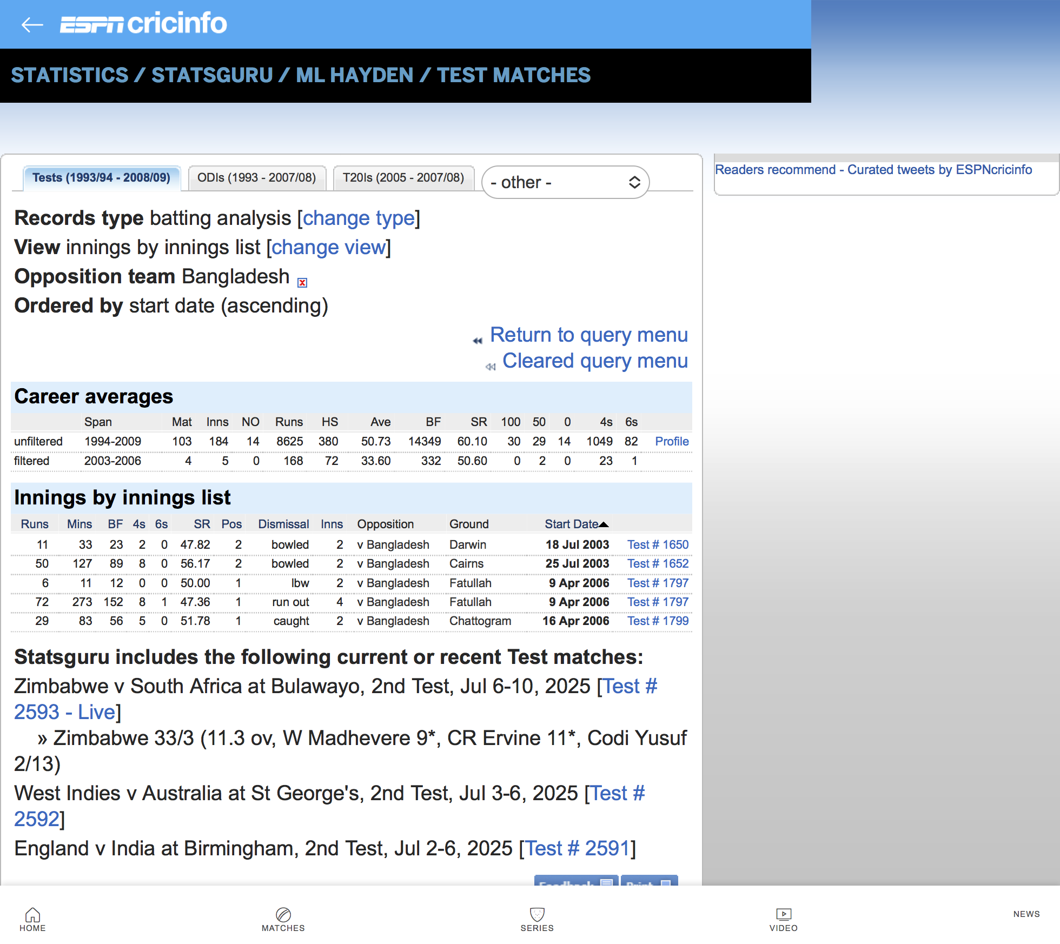Viewport: 1060px width, 944px height.
Task: Click the 'run out' dismissal cell
Action: [x=290, y=602]
